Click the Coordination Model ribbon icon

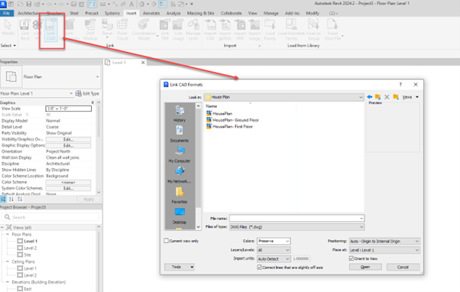point(144,29)
